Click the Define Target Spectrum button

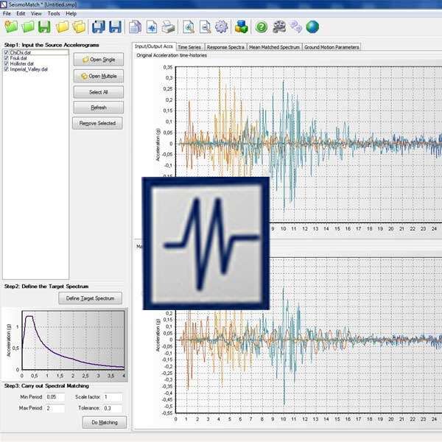[x=90, y=298]
